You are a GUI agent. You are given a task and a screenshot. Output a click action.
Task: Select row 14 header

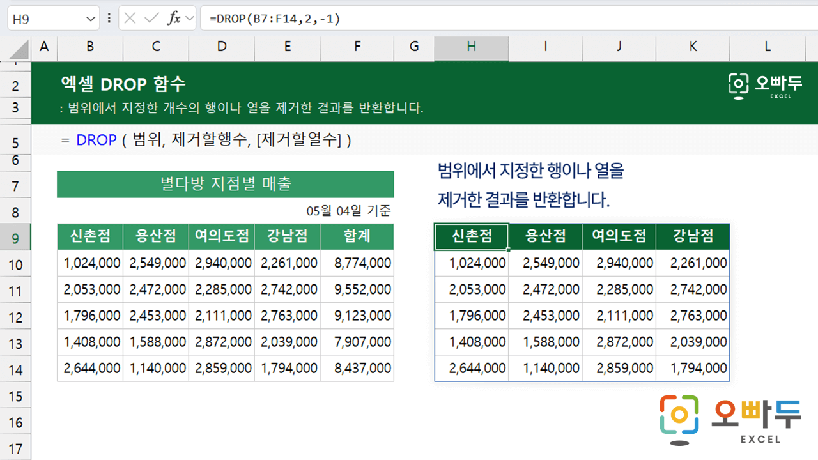(x=15, y=370)
